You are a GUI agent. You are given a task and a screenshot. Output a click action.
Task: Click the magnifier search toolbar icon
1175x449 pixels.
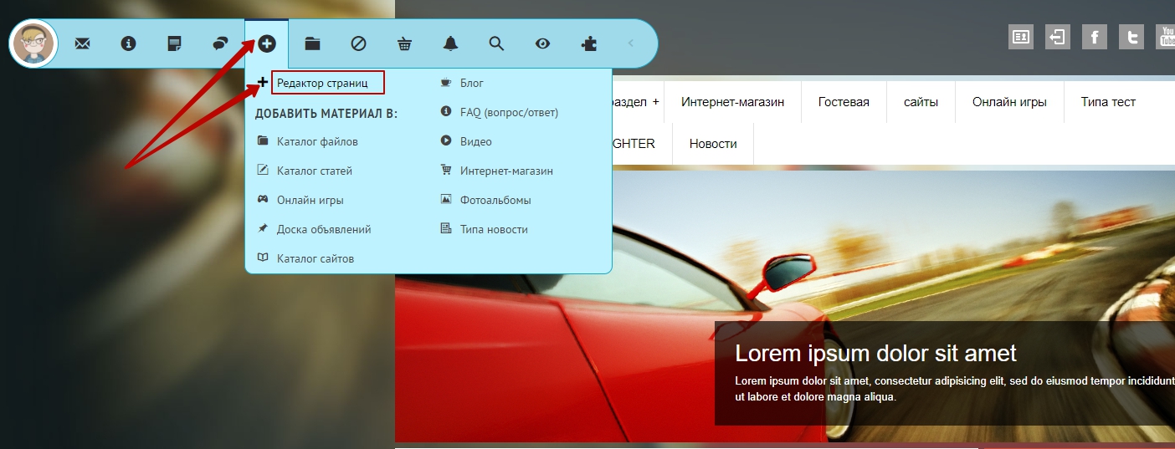[x=496, y=43]
